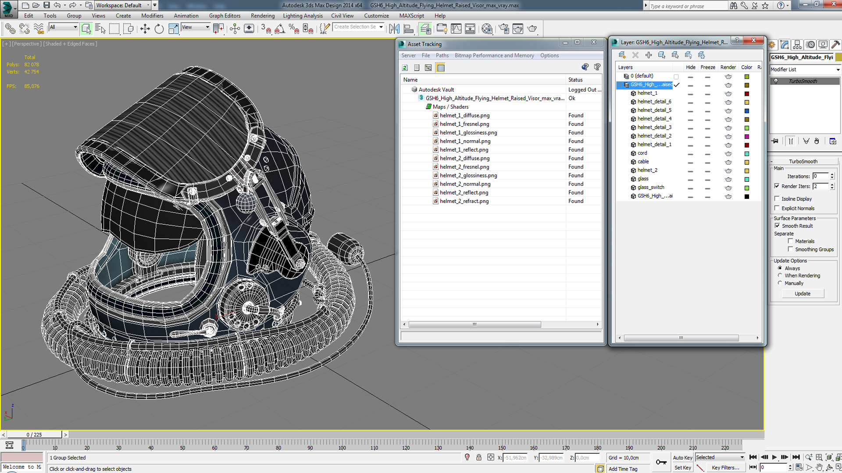Viewport: 842px width, 473px height.
Task: Enable Explicit Normals checkbox
Action: (777, 208)
